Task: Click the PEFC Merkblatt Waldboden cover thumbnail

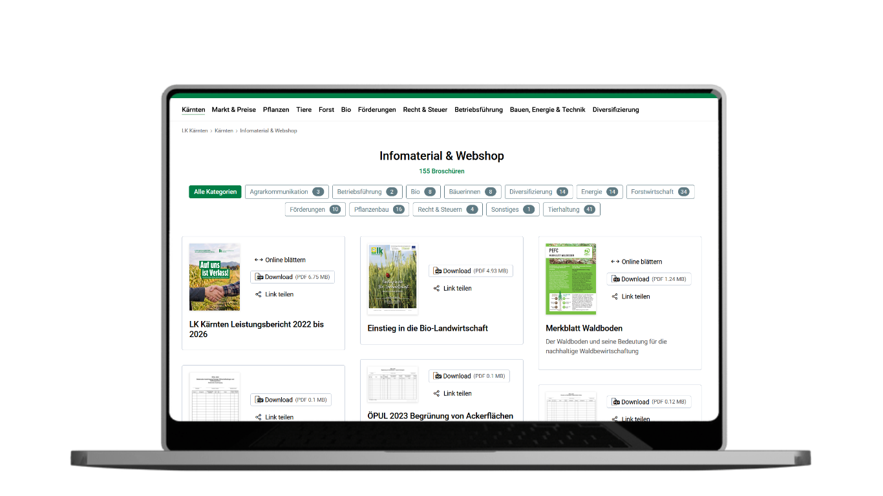Action: [571, 279]
